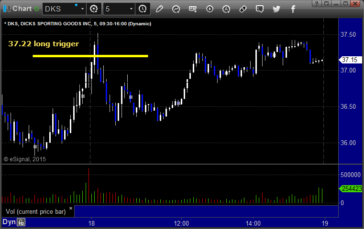The width and height of the screenshot is (364, 229).
Task: Click the 36.50 price axis label
Action: pyautogui.click(x=348, y=106)
